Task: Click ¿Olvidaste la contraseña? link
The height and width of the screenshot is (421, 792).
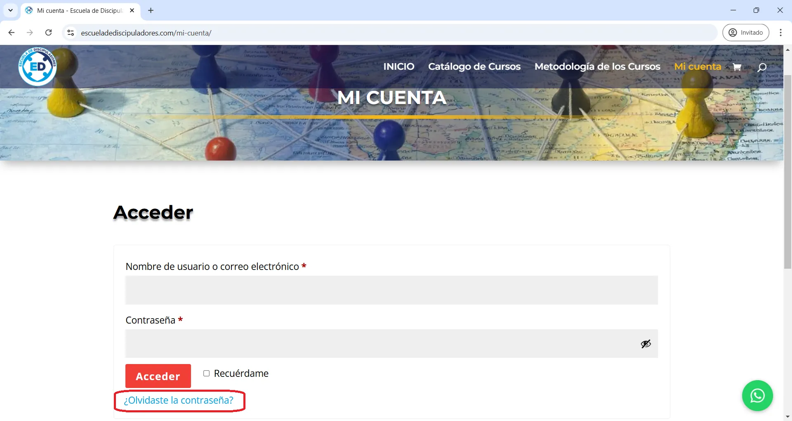Action: pyautogui.click(x=179, y=400)
